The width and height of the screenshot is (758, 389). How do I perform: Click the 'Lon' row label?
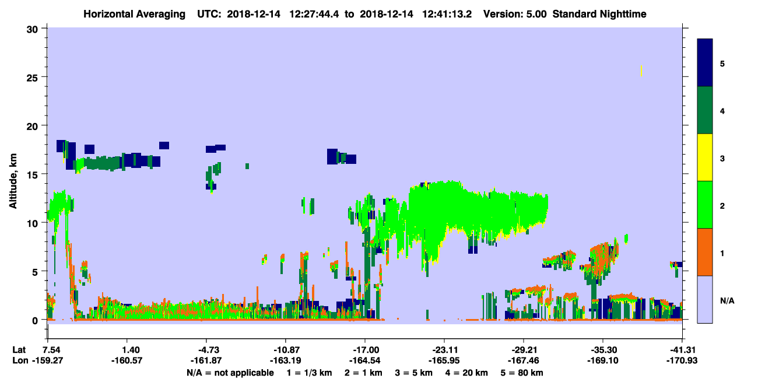tap(19, 361)
